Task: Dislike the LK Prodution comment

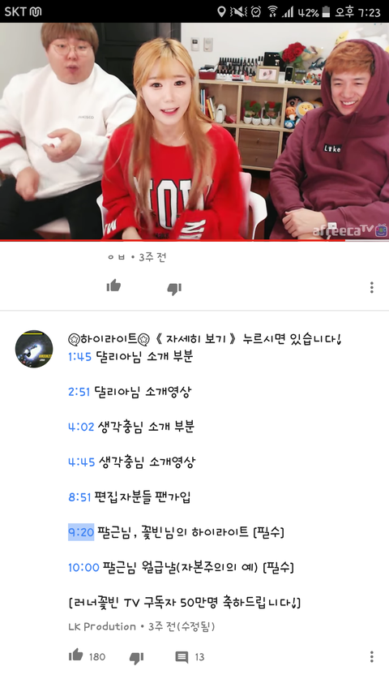Action: [136, 658]
